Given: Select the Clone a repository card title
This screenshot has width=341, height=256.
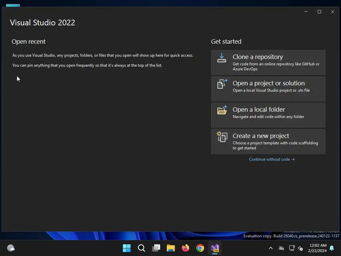Looking at the screenshot, I should tap(258, 57).
